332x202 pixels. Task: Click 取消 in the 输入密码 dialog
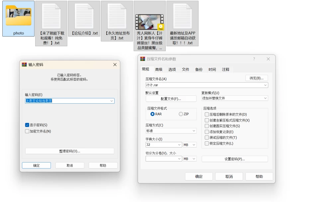[70, 165]
